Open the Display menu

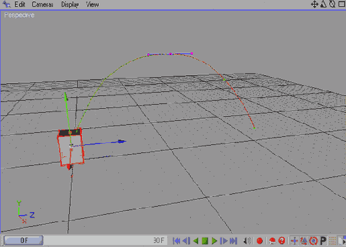click(x=70, y=5)
